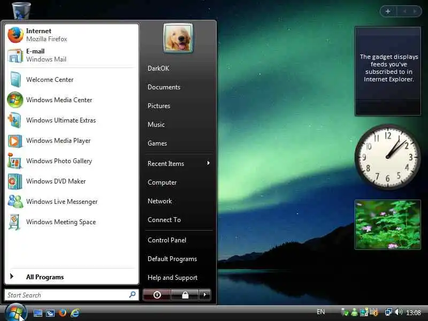Add a gadget with the sidebar plus button
428x321 pixels.
388,11
